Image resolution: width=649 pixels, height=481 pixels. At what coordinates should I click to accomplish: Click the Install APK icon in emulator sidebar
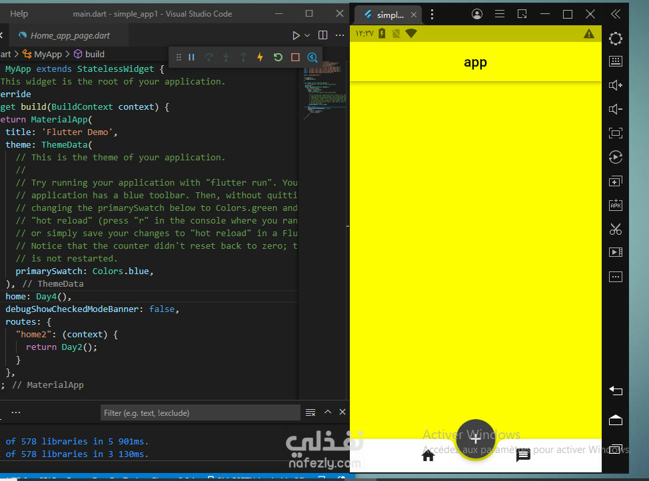615,206
